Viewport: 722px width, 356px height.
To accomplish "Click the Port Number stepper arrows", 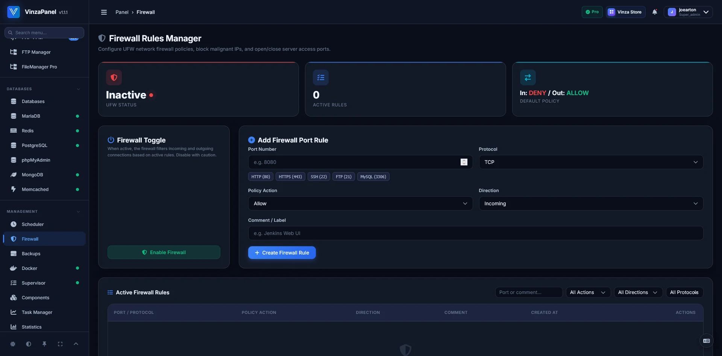I will point(464,162).
